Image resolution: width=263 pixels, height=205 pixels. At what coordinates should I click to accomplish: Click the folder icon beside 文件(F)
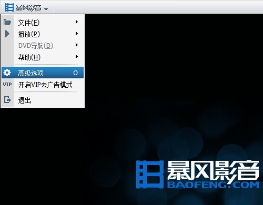(7, 22)
